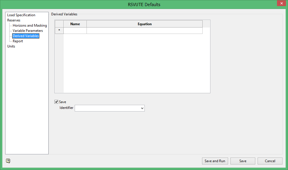Select Derived Variables tree item
Screen dimensions: 288x170
coord(26,36)
